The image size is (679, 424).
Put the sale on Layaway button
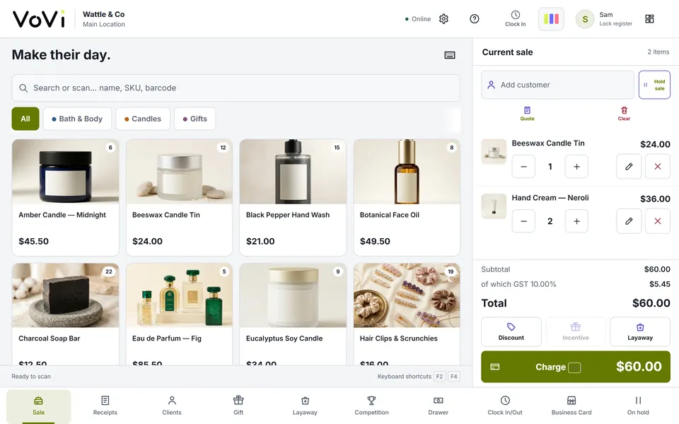640,331
